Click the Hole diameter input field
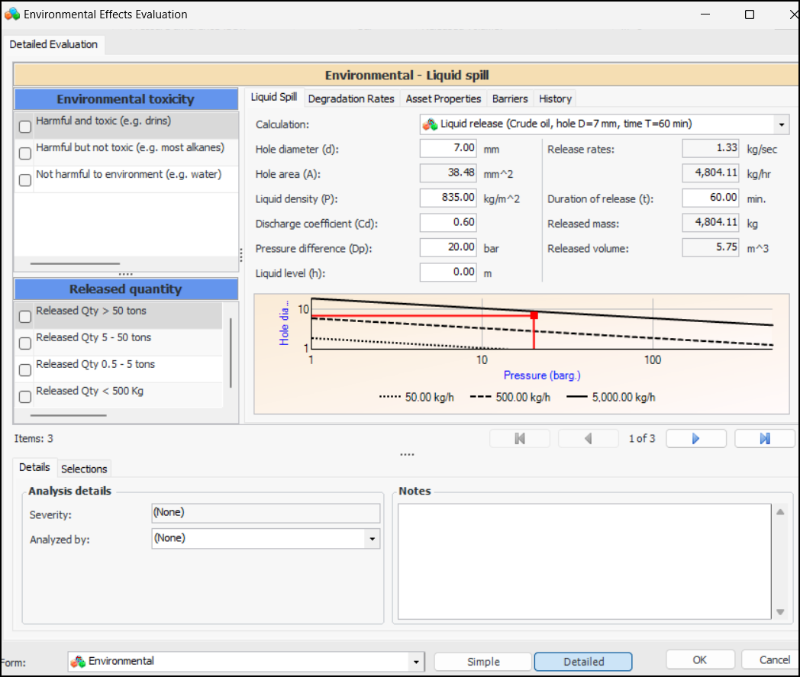The image size is (800, 677). click(x=449, y=148)
